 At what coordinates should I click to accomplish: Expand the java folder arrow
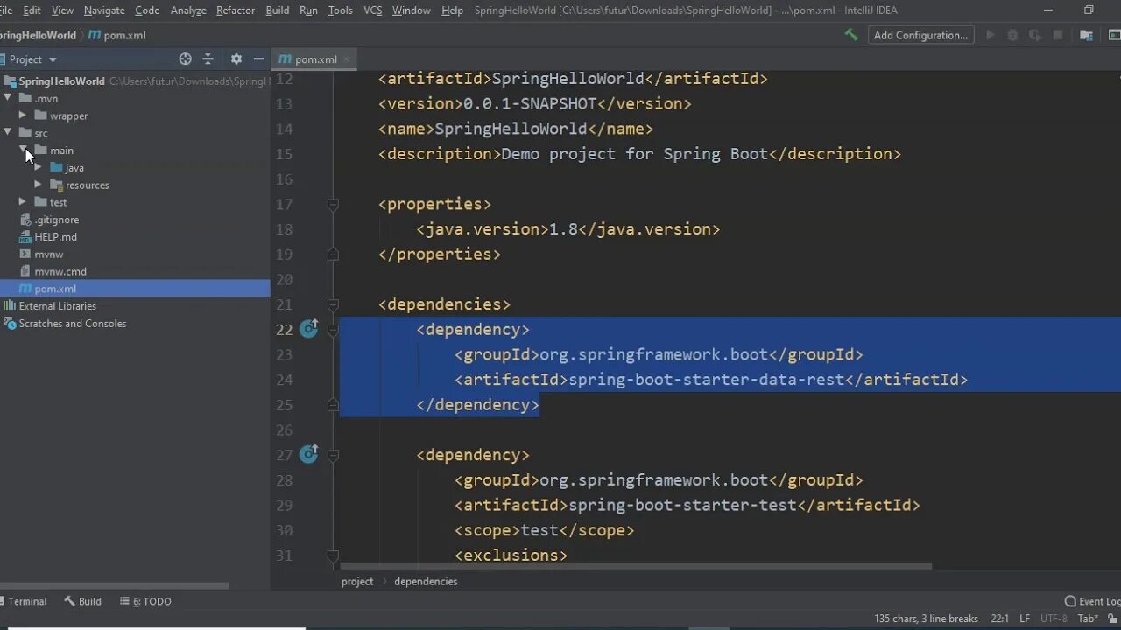[38, 167]
